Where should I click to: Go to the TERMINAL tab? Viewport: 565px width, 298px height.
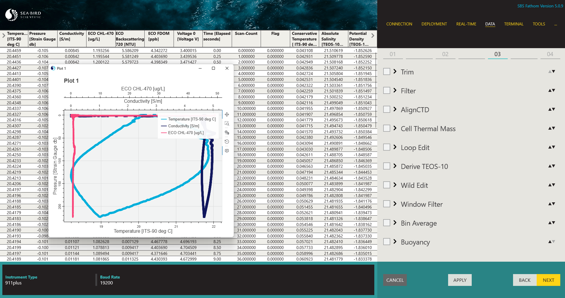pos(514,24)
